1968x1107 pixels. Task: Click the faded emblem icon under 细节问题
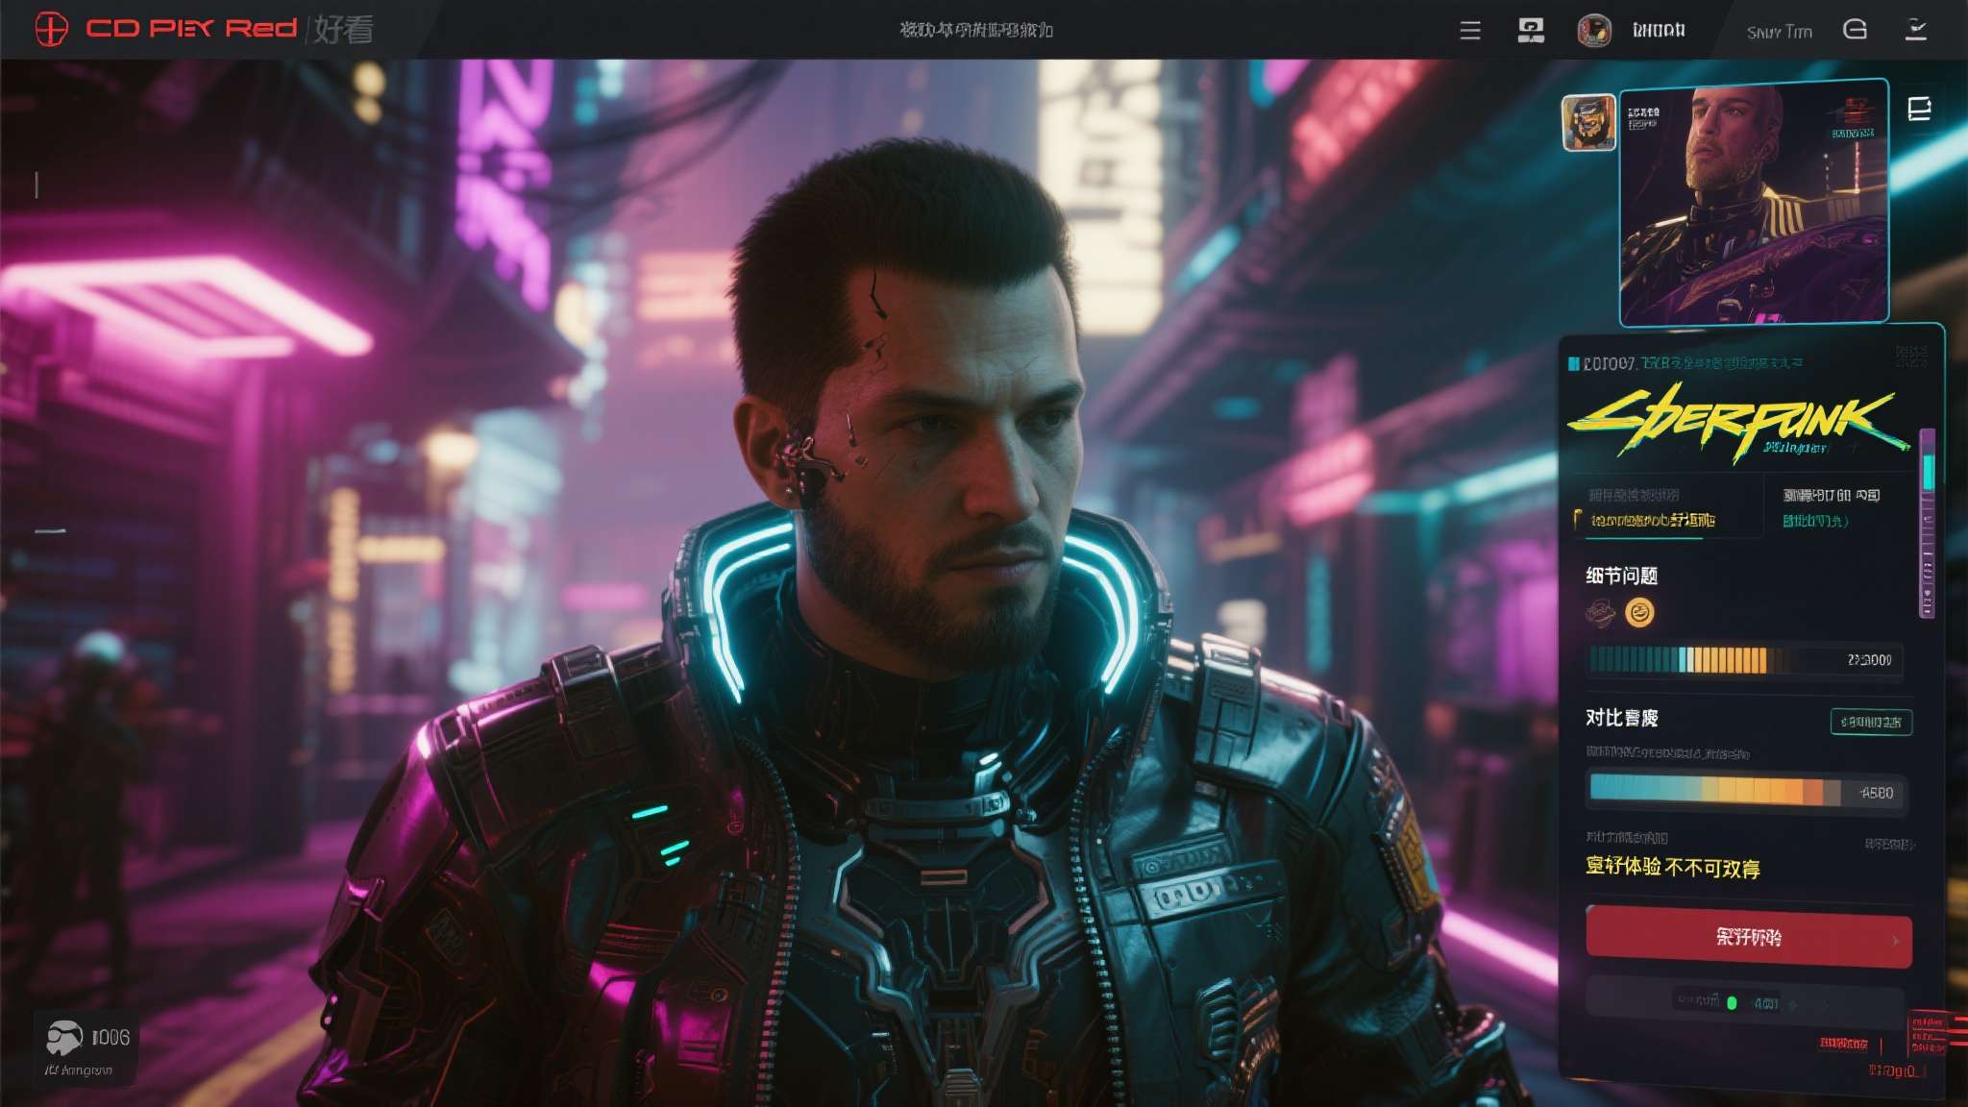pos(1600,612)
